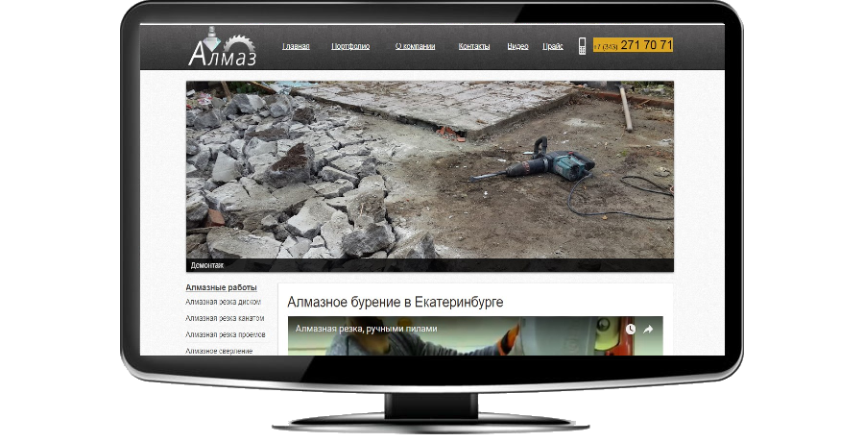Select Алмазная резка канатом link
Screen dimensions: 864x442
pyautogui.click(x=225, y=318)
